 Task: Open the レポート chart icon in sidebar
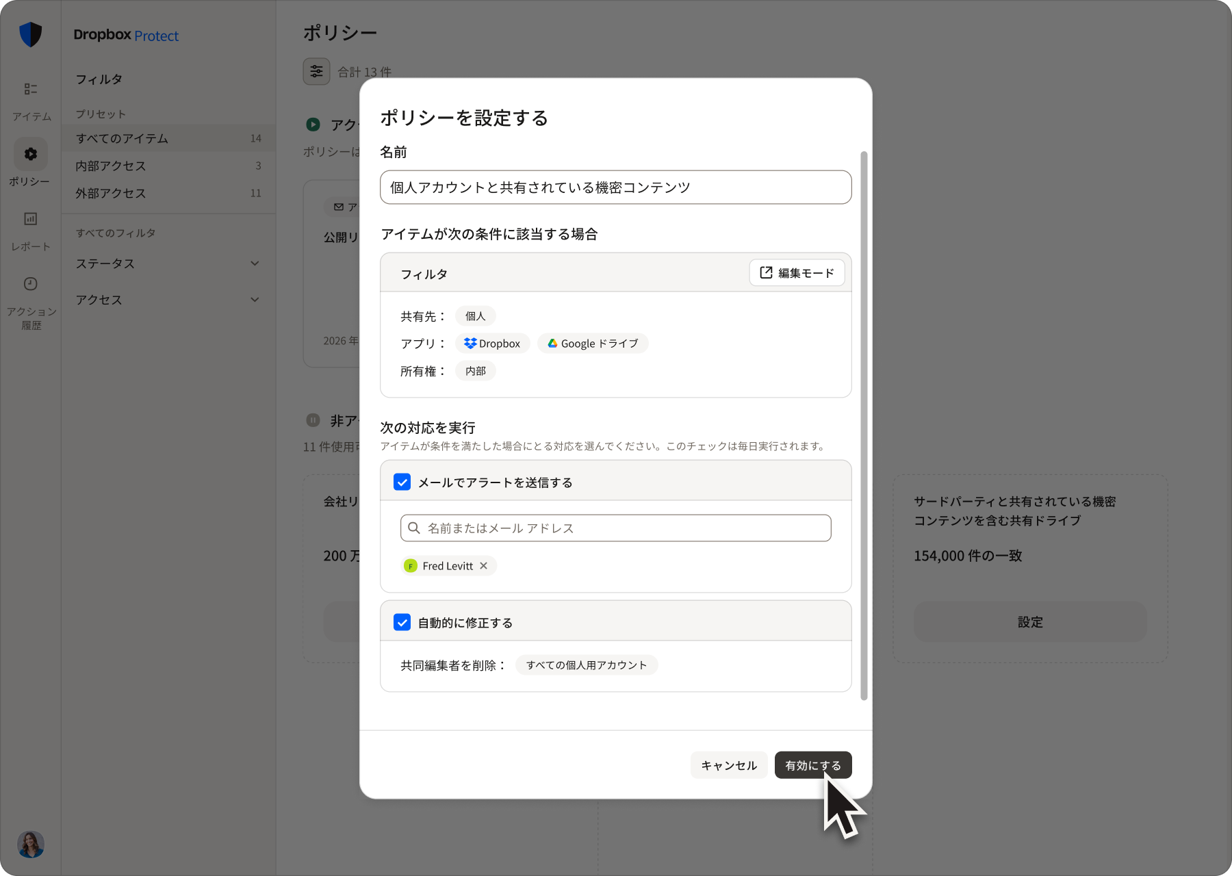tap(31, 219)
